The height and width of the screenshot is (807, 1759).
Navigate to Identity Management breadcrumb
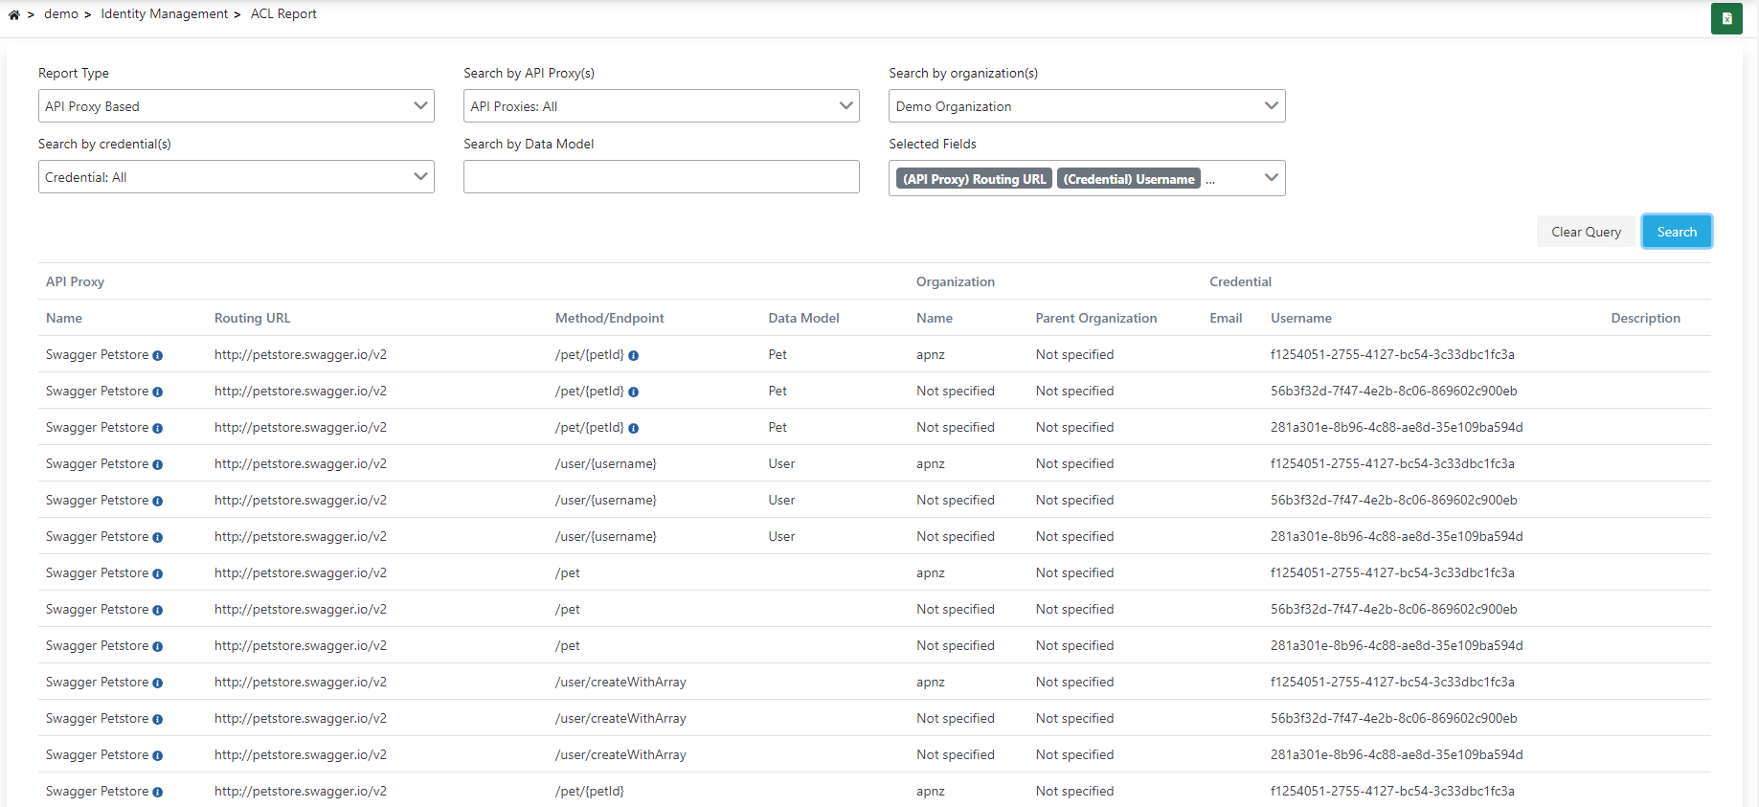tap(164, 14)
